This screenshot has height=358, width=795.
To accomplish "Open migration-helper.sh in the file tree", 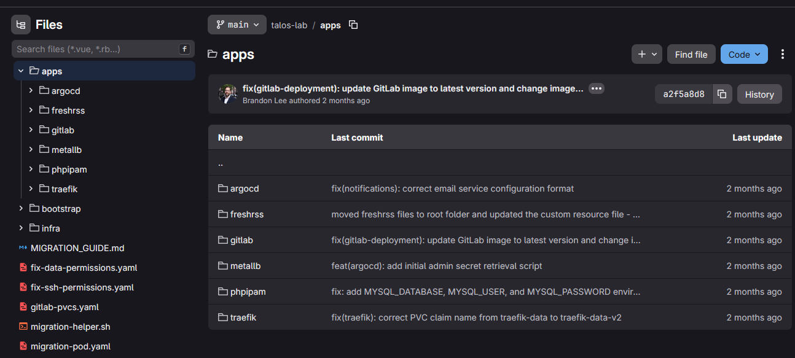I will click(x=71, y=327).
